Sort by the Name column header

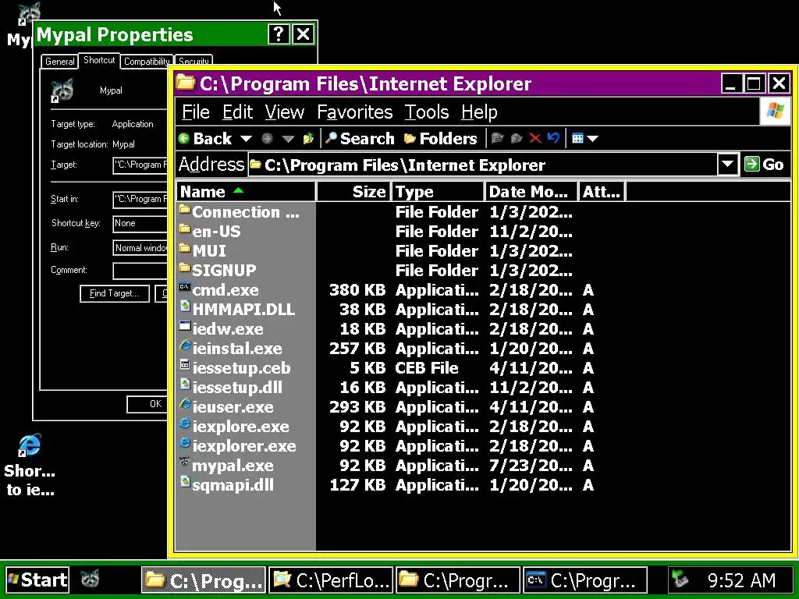click(246, 192)
